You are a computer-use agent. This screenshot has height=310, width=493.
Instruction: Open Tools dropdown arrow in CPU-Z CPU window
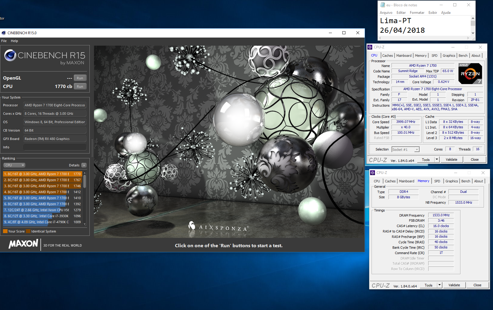pos(437,160)
